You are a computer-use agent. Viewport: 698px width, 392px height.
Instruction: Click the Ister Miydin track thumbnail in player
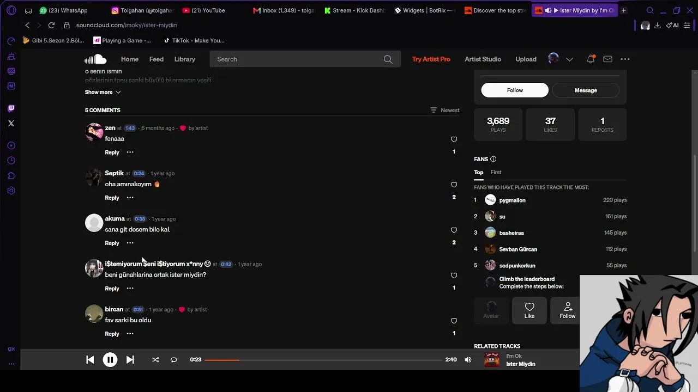[x=492, y=360]
